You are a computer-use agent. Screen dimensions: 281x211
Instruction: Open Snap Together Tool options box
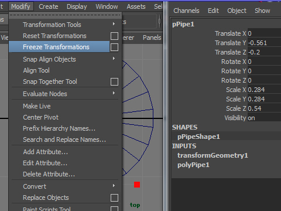[x=114, y=82]
